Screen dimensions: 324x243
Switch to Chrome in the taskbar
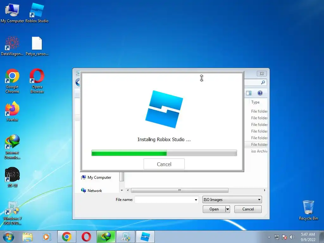[66, 237]
